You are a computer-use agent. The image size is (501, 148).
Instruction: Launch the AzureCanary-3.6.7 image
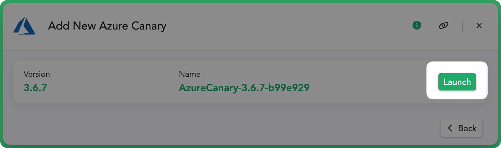click(457, 82)
